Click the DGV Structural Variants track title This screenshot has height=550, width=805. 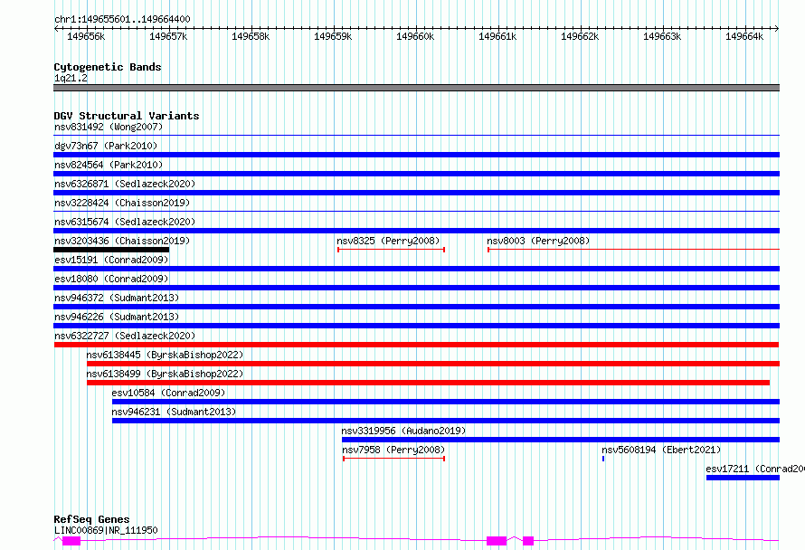coord(127,116)
